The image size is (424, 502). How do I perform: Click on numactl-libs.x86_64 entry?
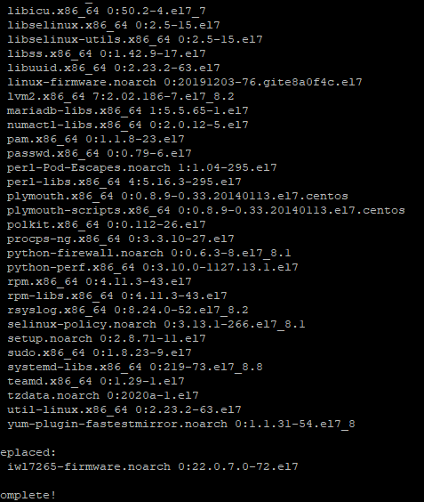point(128,125)
